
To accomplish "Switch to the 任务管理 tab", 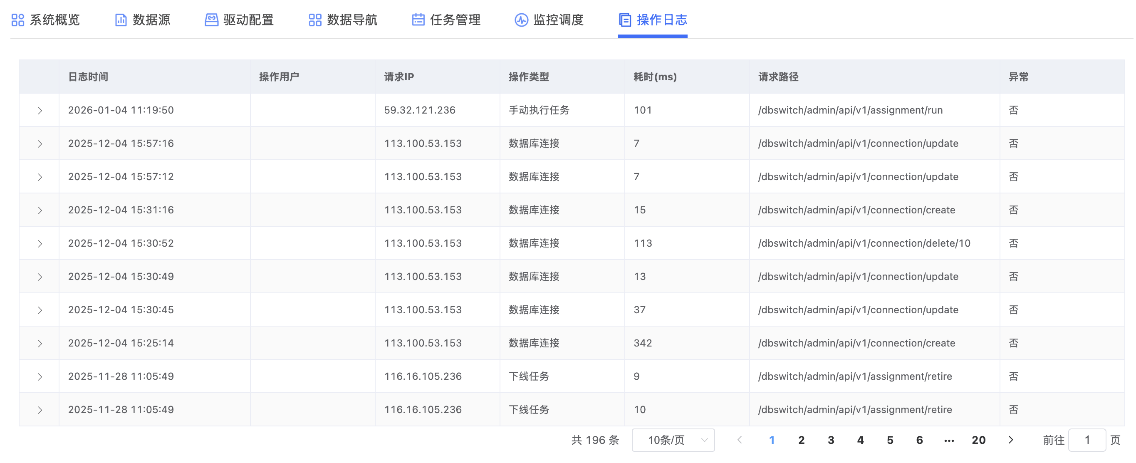I will point(455,20).
